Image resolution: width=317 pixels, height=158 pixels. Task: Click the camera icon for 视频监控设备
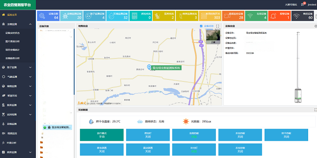[x=227, y=16]
